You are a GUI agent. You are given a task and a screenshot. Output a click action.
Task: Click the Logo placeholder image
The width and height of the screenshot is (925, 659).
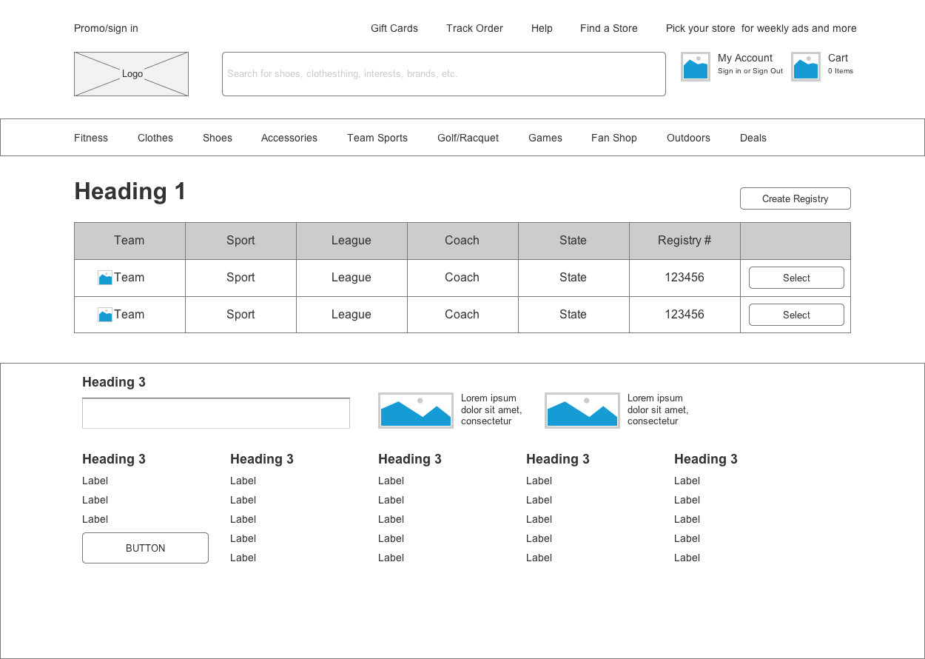point(131,74)
